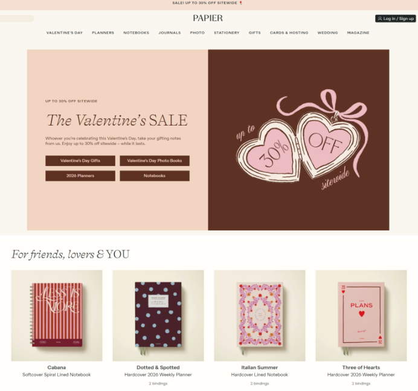Open the Photo navigation item
The image size is (418, 391).
(198, 33)
